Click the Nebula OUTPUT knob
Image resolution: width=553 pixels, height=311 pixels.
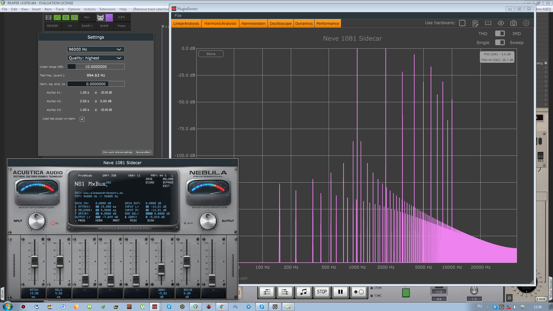click(x=208, y=221)
